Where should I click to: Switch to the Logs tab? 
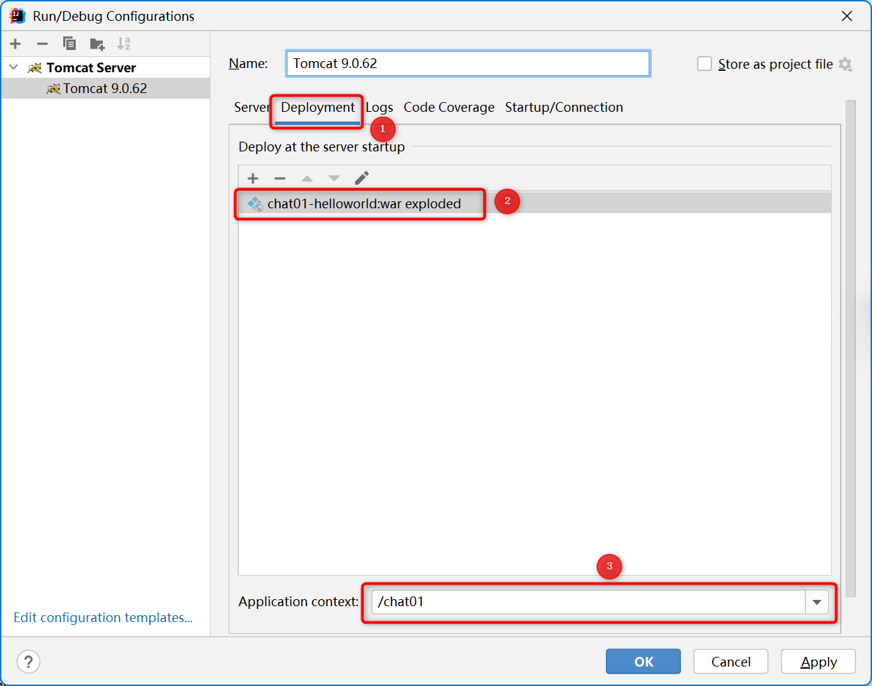tap(379, 108)
